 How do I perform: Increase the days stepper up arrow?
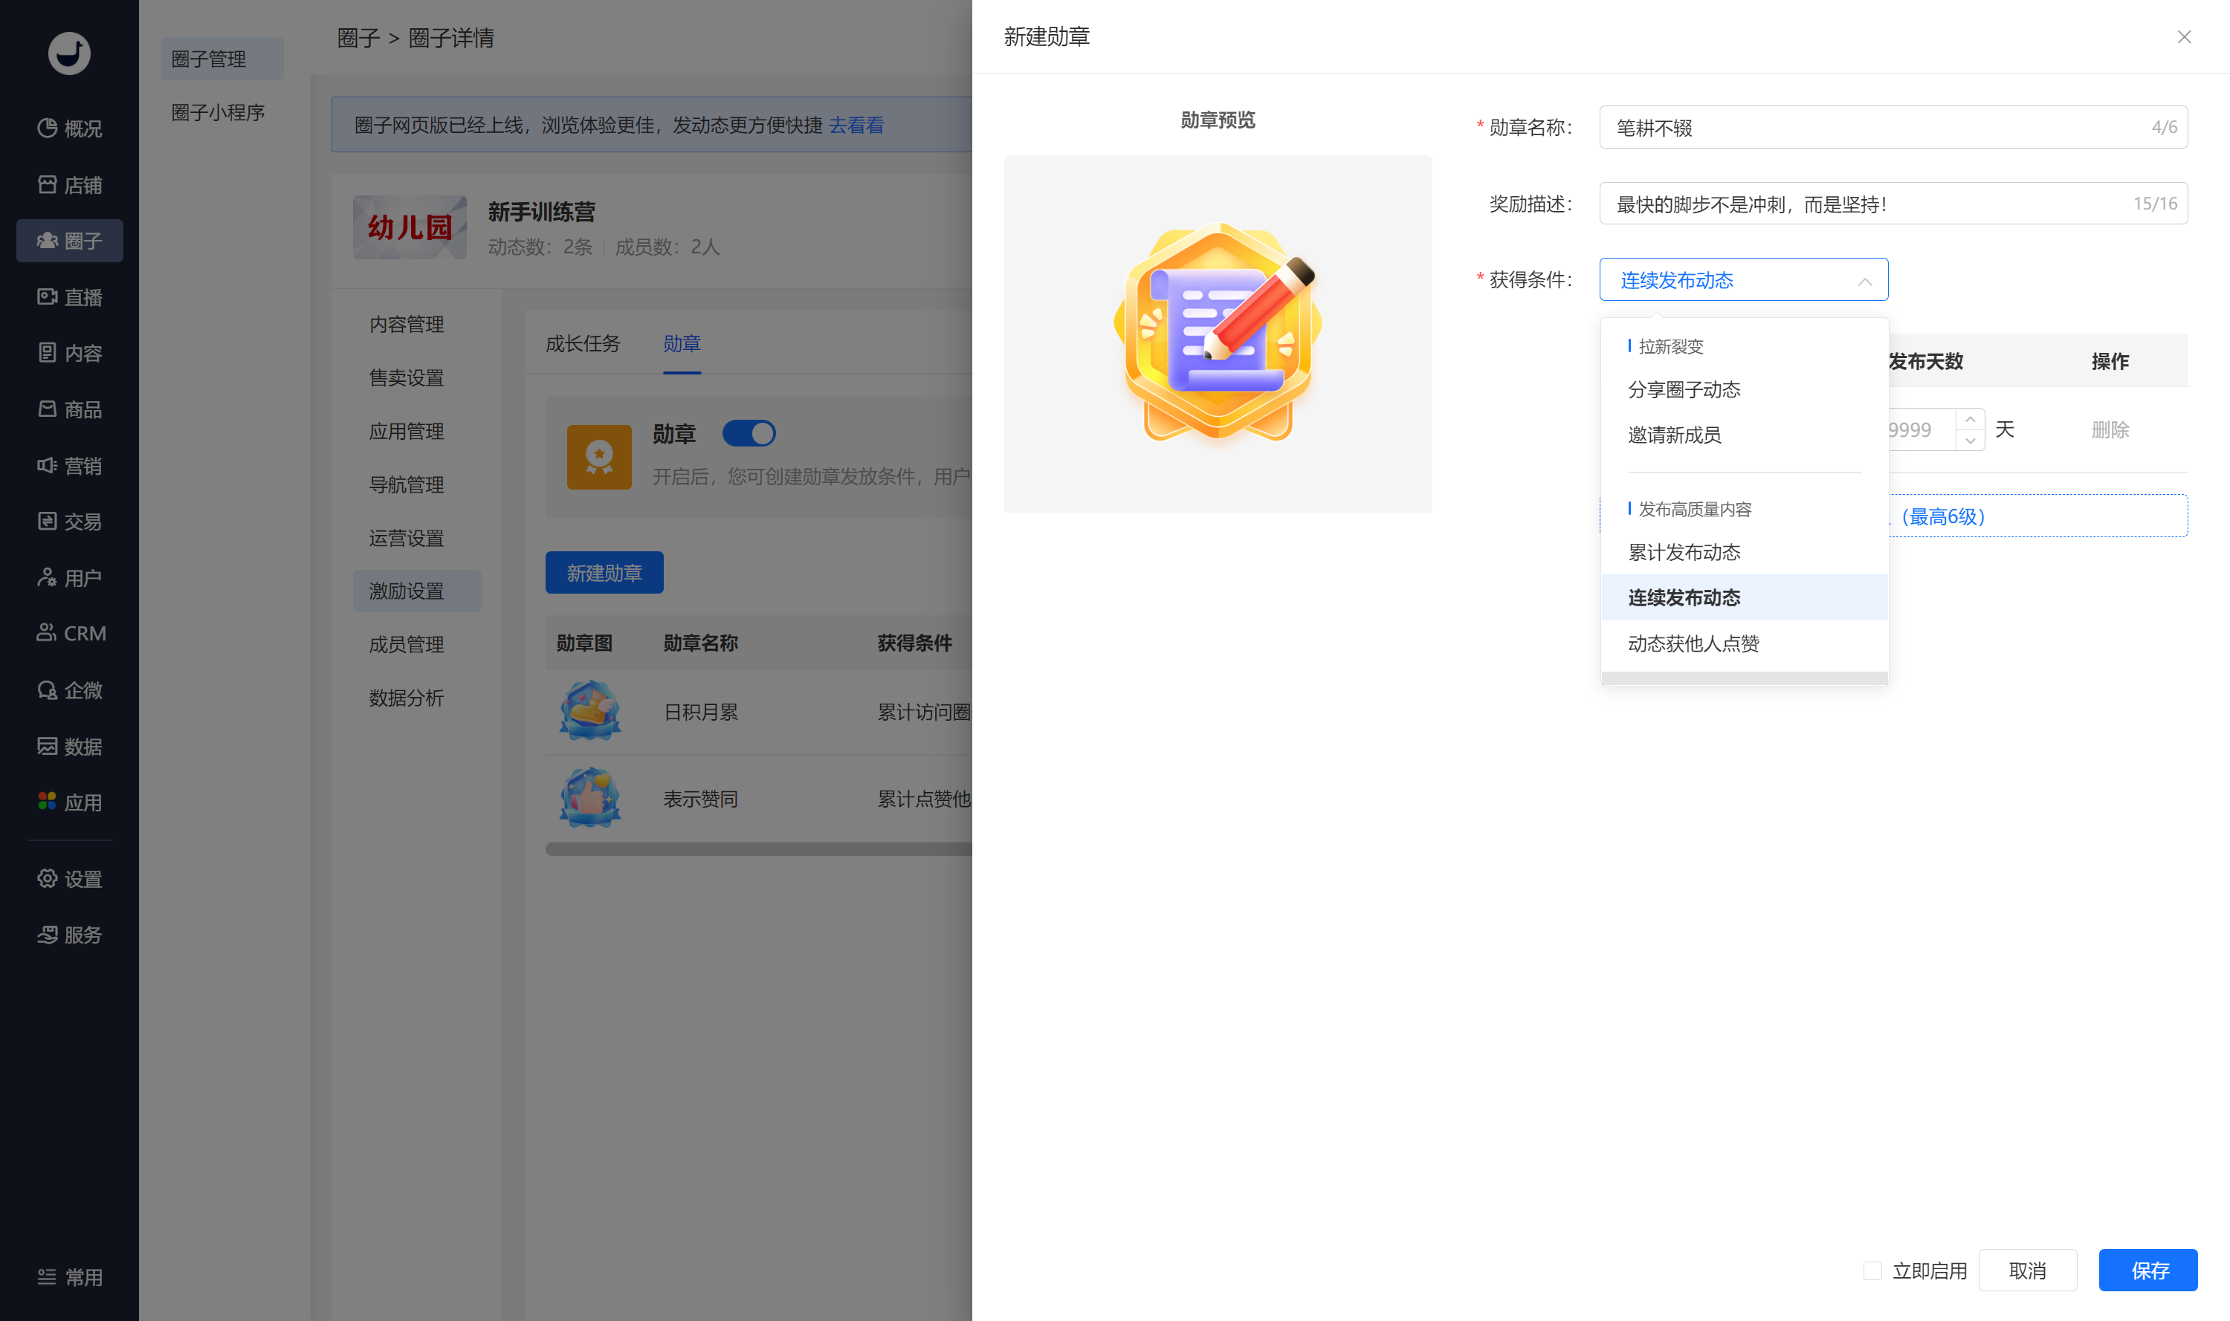pos(1970,419)
